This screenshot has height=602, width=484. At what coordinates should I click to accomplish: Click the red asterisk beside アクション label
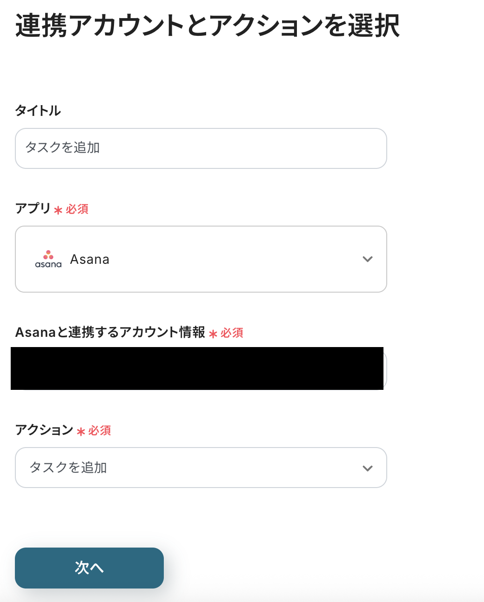click(81, 432)
